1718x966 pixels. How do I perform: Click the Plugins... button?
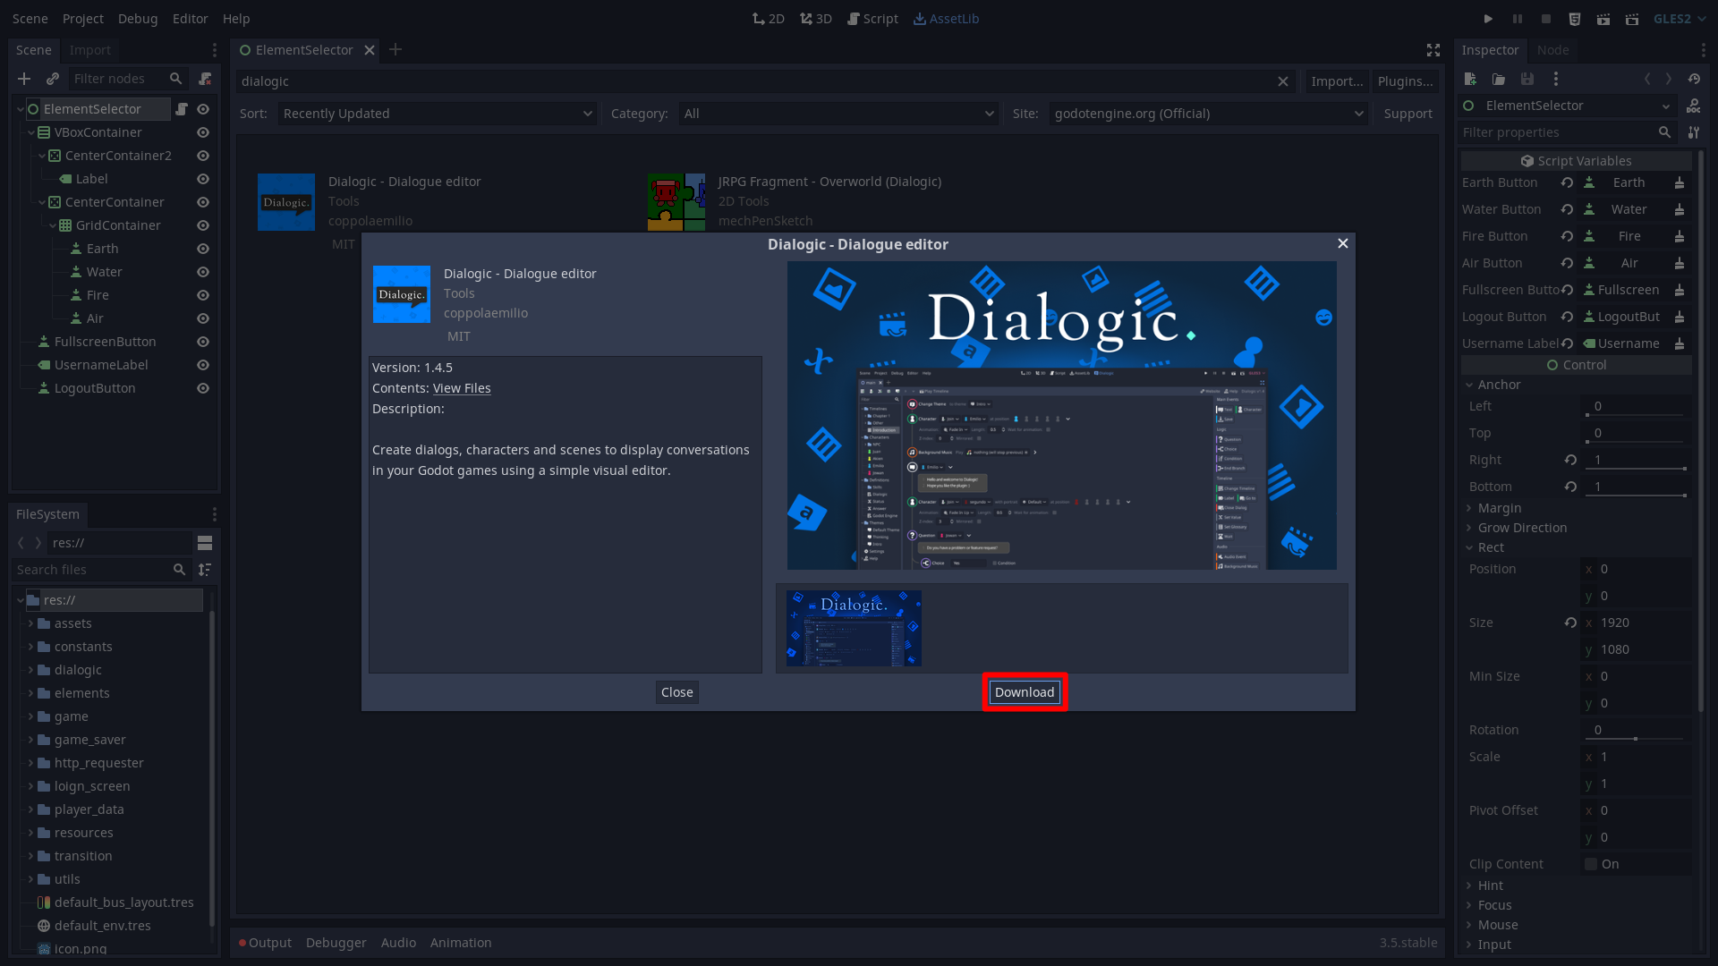coord(1405,81)
